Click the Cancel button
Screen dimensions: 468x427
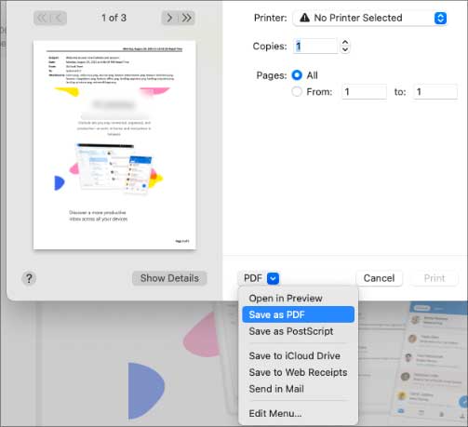379,278
